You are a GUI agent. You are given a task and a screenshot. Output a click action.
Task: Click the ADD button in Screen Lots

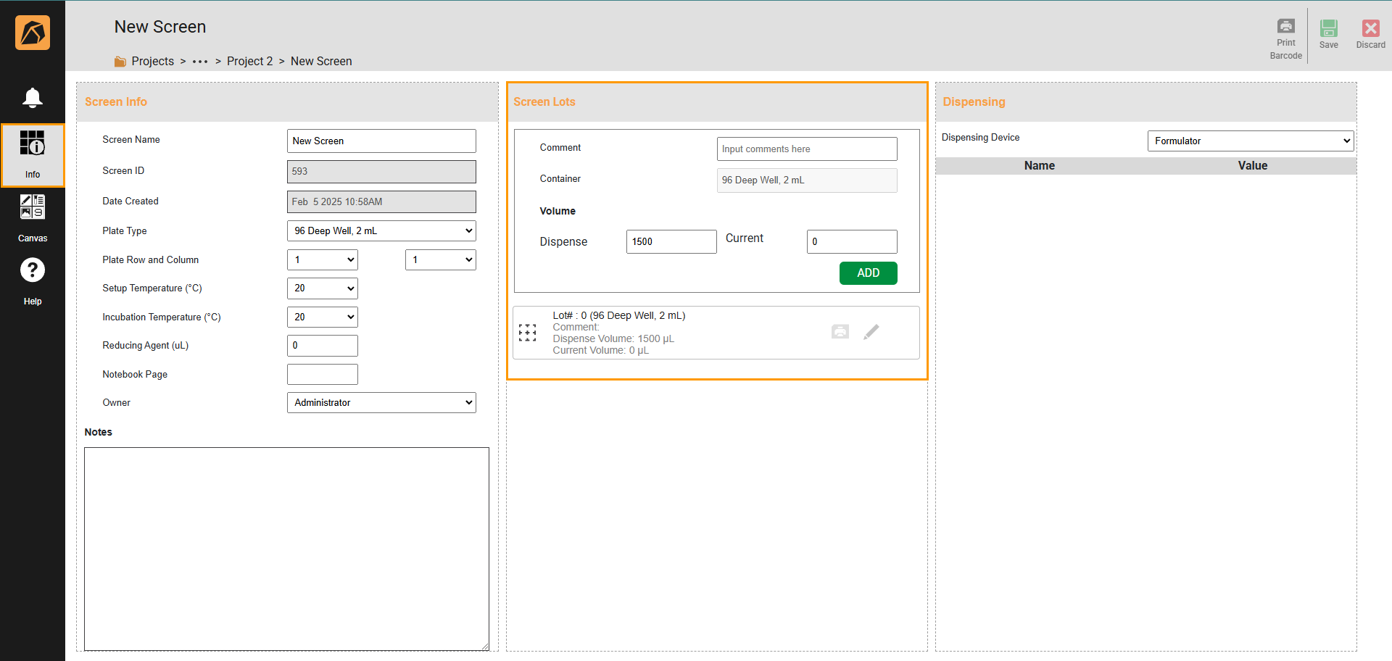(x=868, y=273)
